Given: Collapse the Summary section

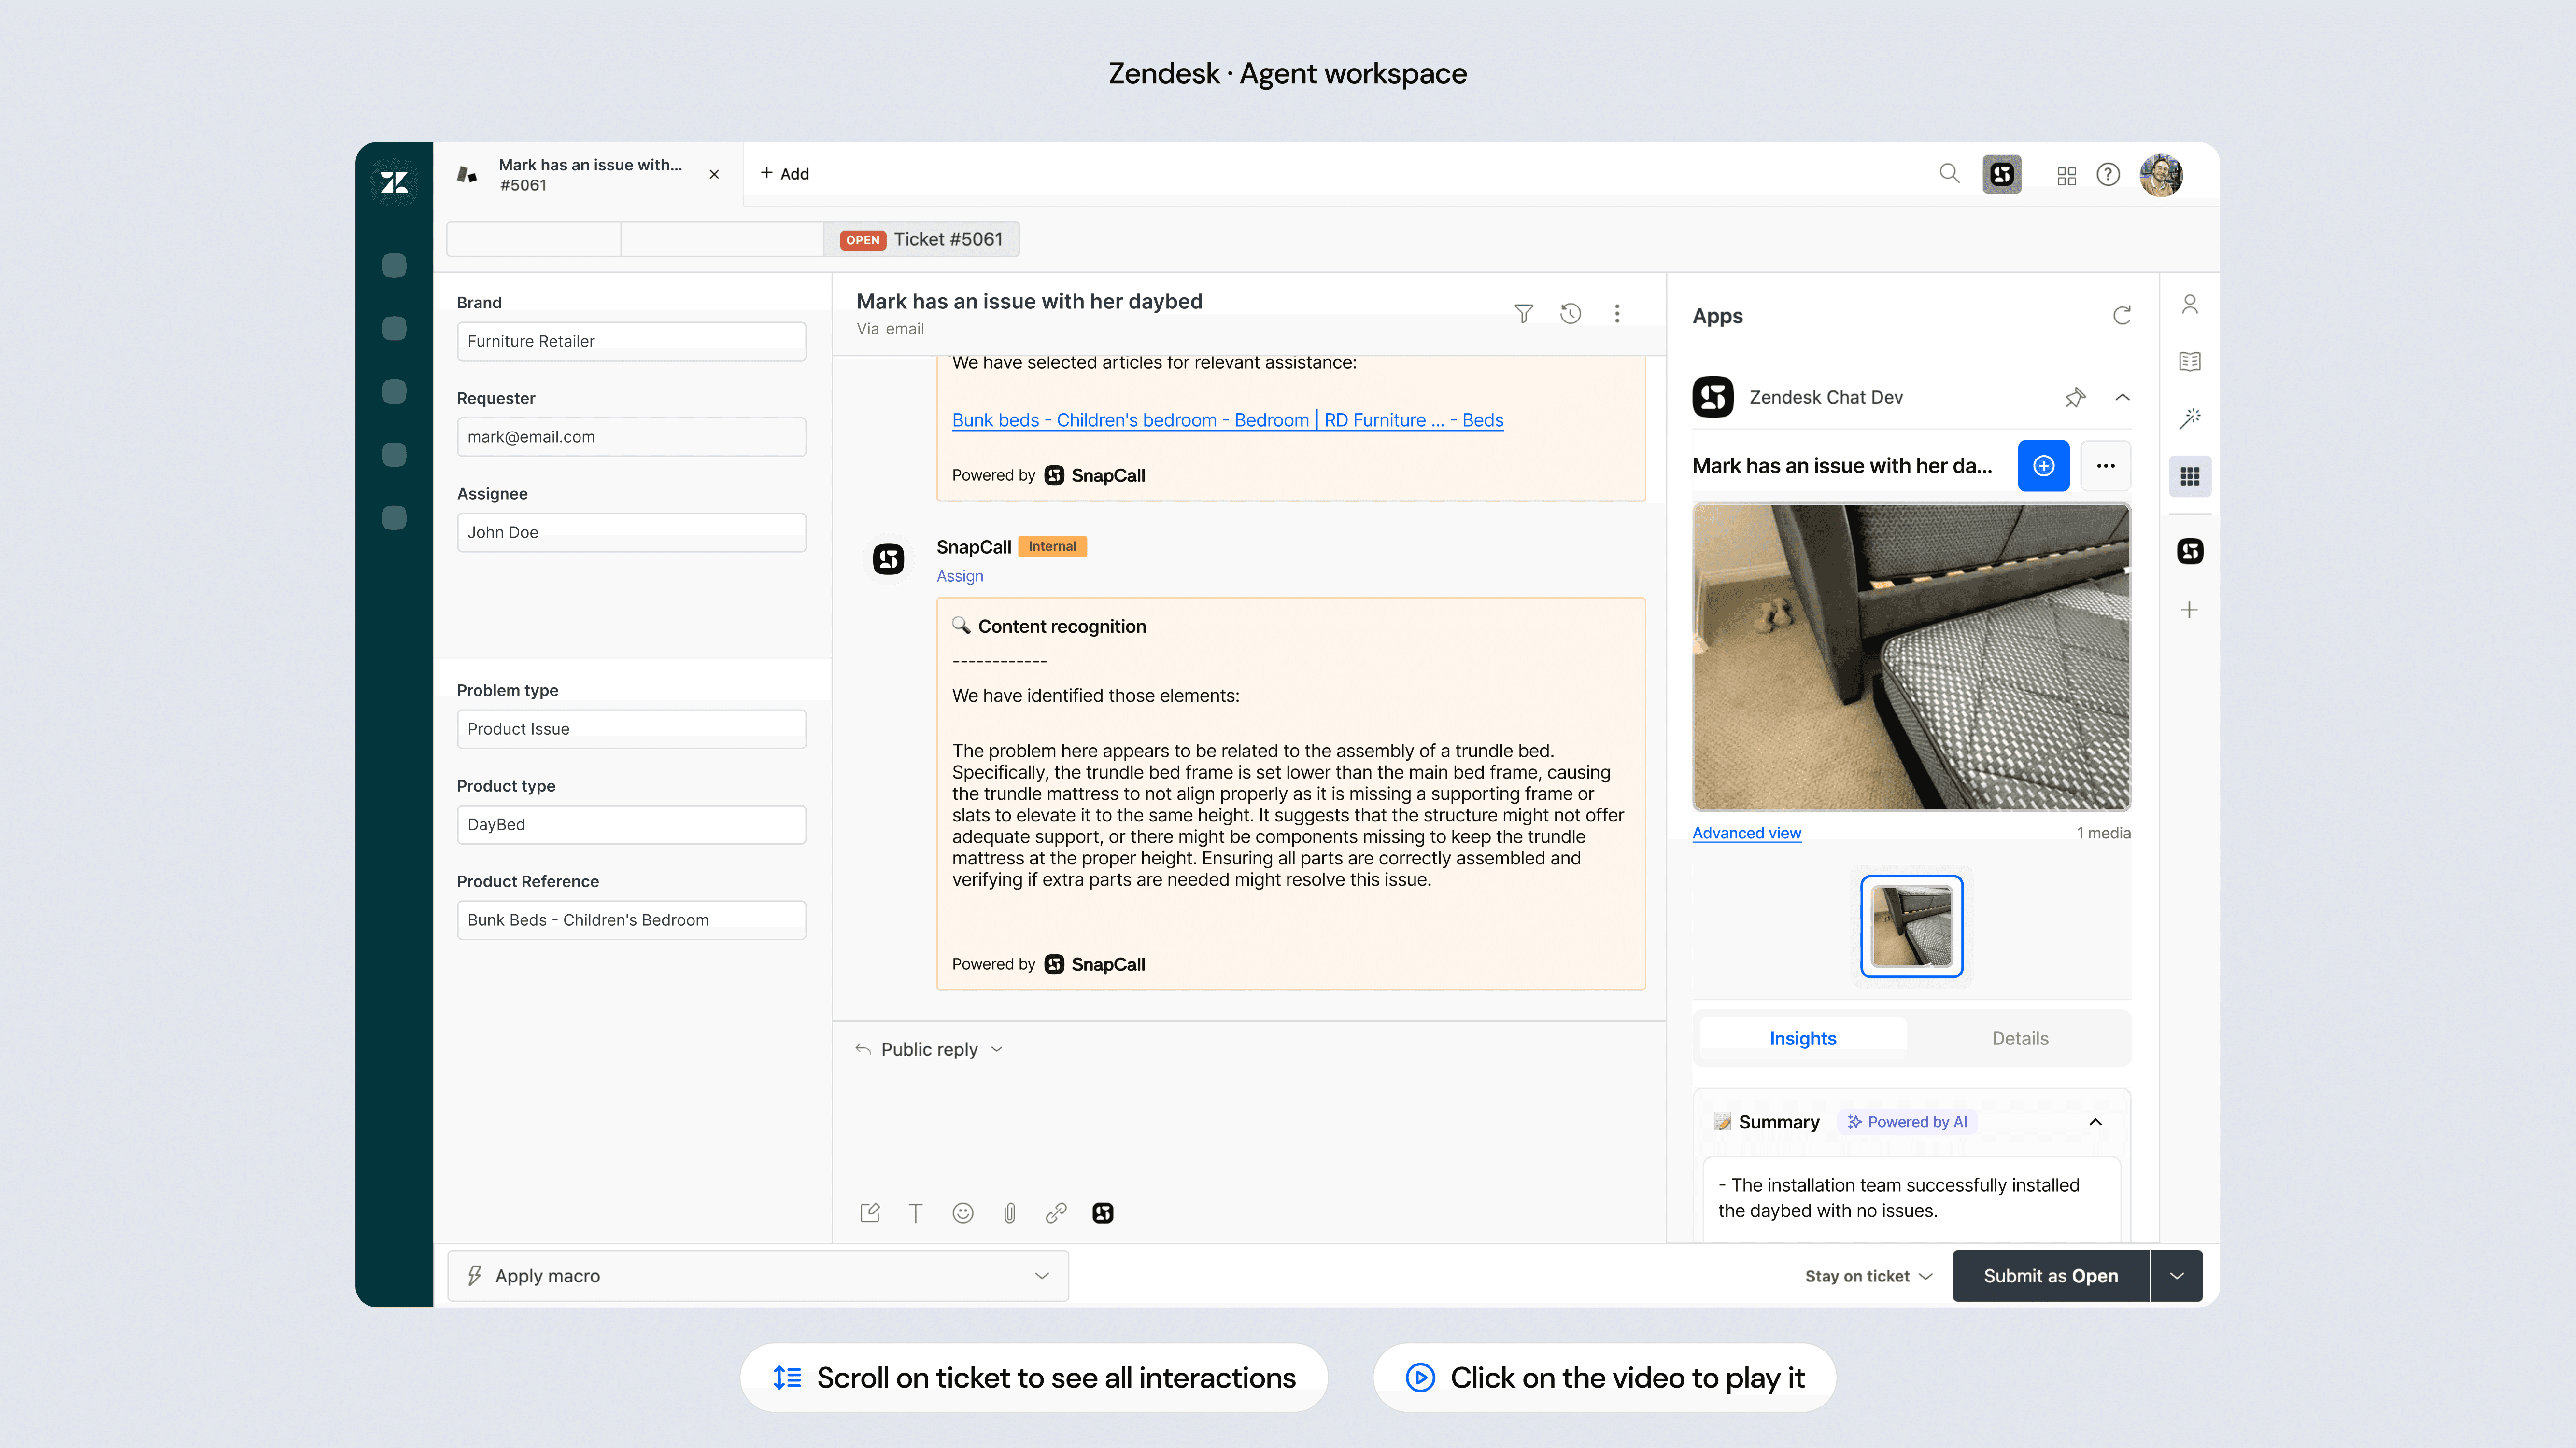Looking at the screenshot, I should point(2095,1122).
